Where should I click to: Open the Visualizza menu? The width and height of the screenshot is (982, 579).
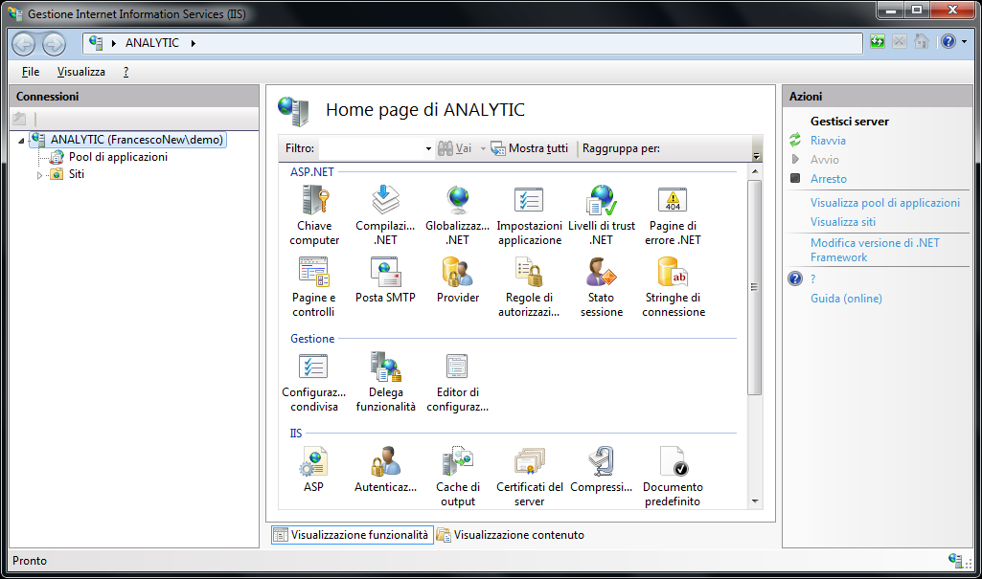click(80, 72)
